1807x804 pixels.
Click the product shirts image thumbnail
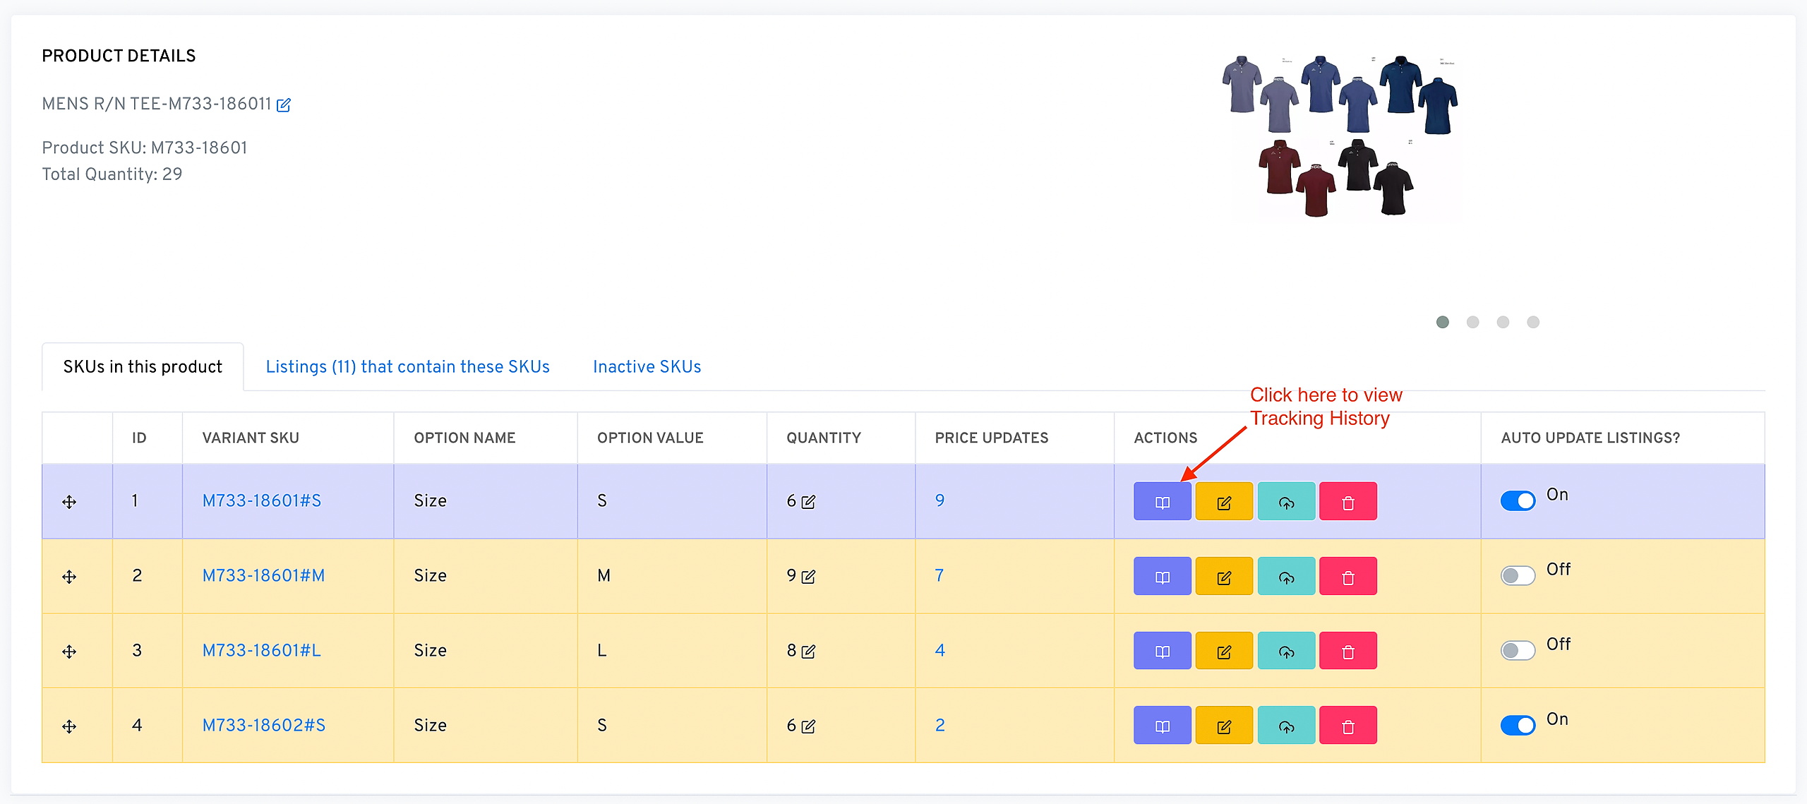point(1339,136)
